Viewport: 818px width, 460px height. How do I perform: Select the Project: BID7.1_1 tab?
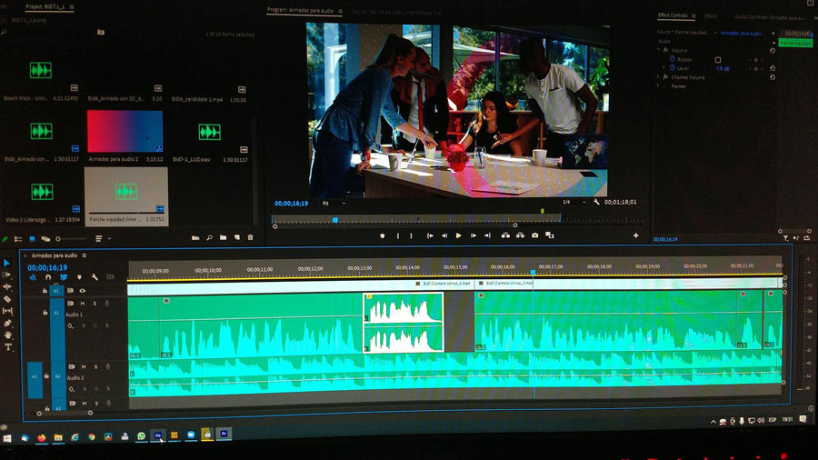45,7
